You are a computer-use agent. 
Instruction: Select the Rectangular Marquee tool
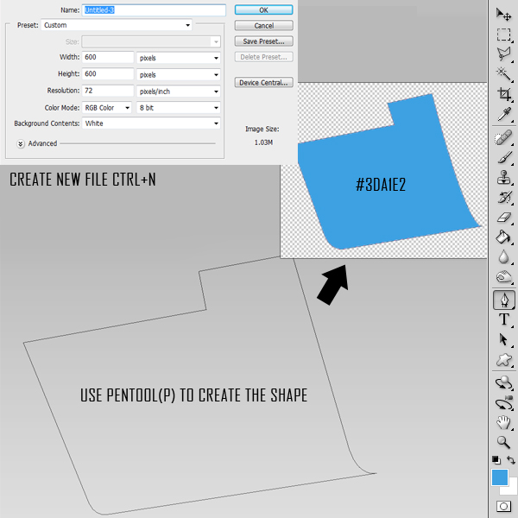pos(504,35)
